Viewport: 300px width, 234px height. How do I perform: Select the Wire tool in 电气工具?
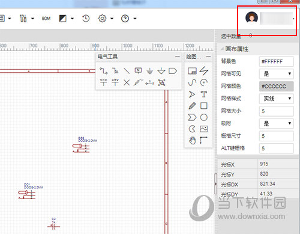point(104,71)
